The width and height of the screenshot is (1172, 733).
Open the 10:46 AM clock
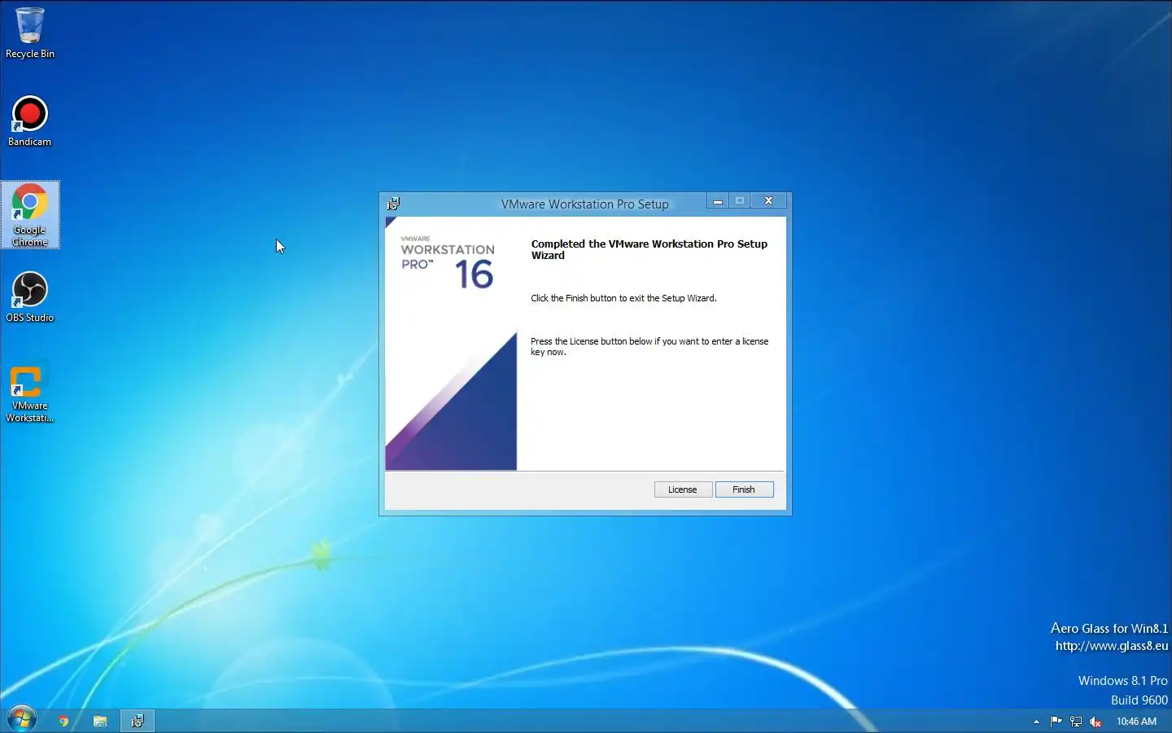click(1136, 722)
